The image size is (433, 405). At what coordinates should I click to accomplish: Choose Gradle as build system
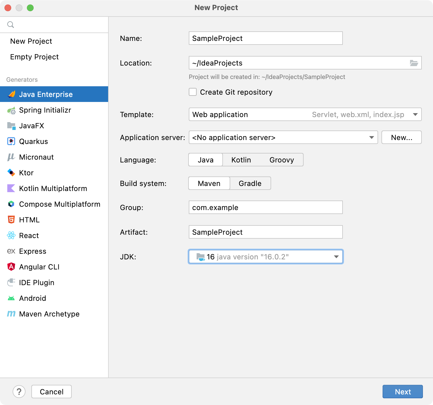click(250, 183)
